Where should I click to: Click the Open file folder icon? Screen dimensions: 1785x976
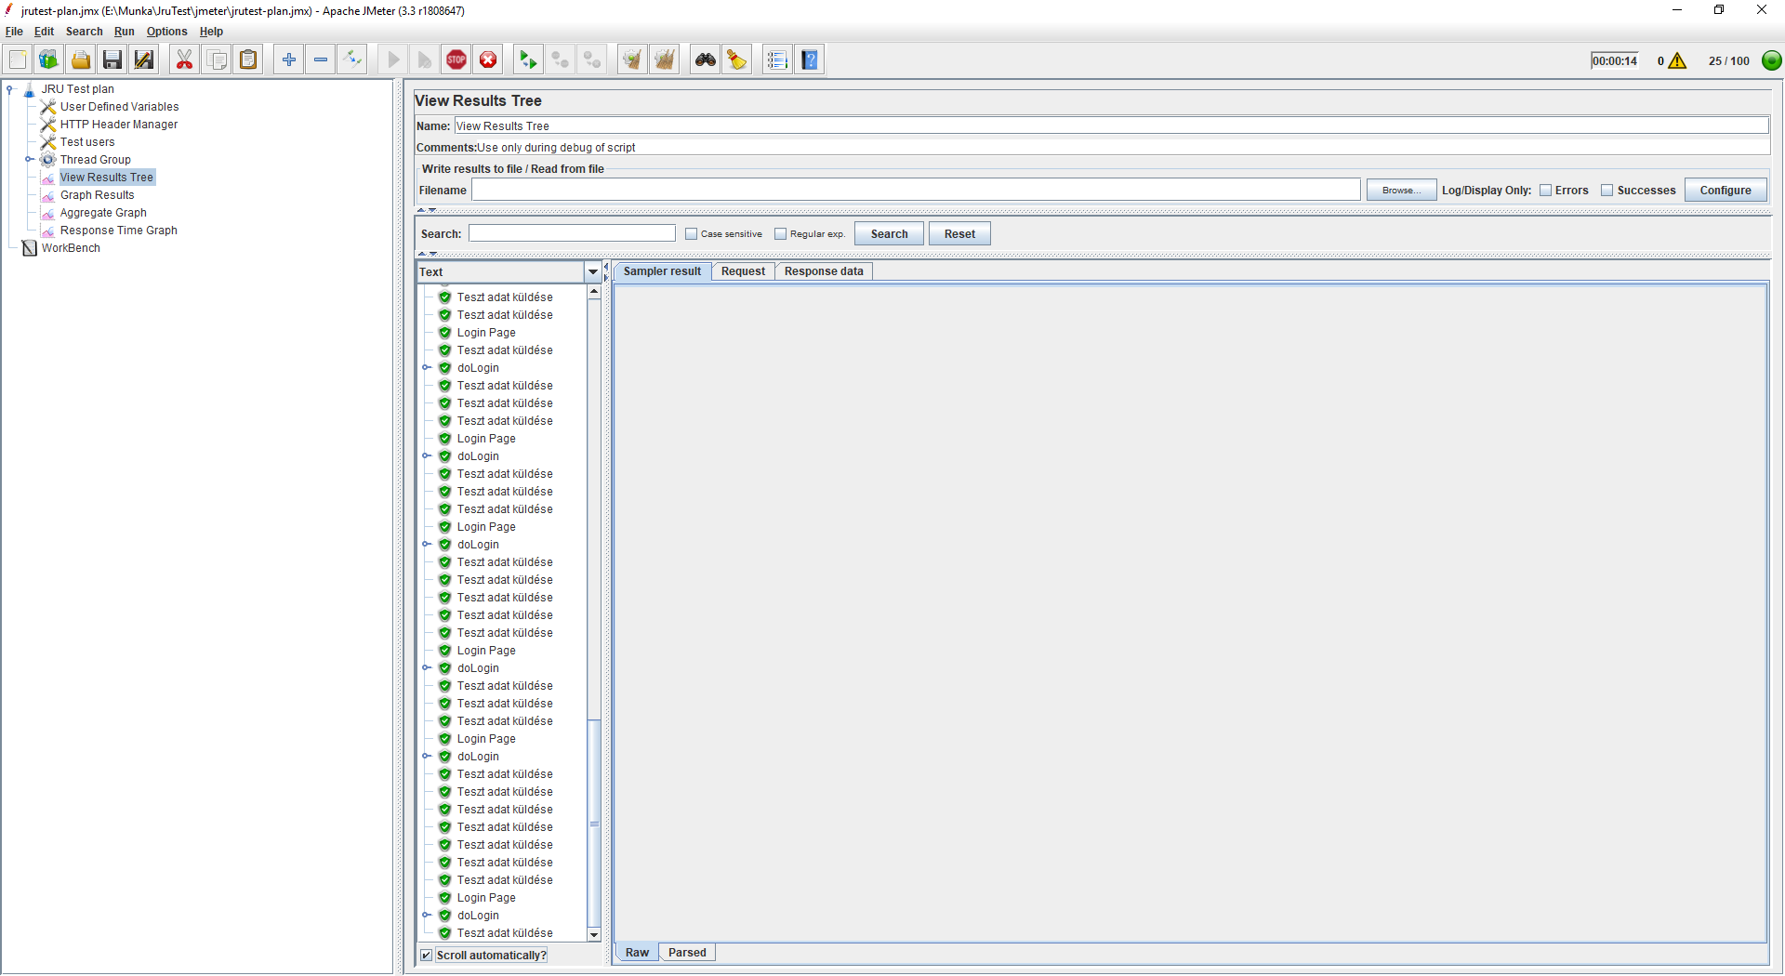81,60
